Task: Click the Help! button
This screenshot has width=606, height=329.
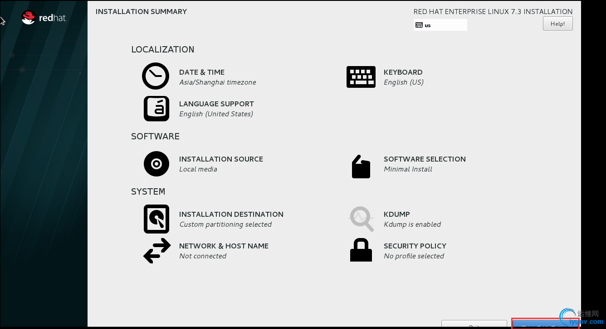Action: [x=558, y=24]
